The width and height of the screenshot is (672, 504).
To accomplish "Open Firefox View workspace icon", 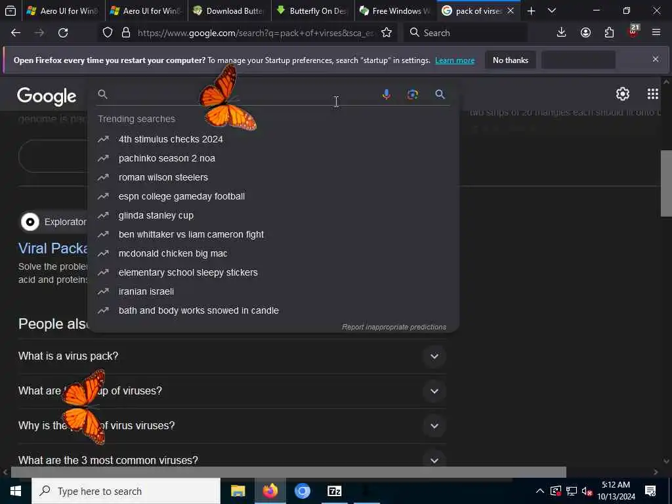I will [10, 10].
